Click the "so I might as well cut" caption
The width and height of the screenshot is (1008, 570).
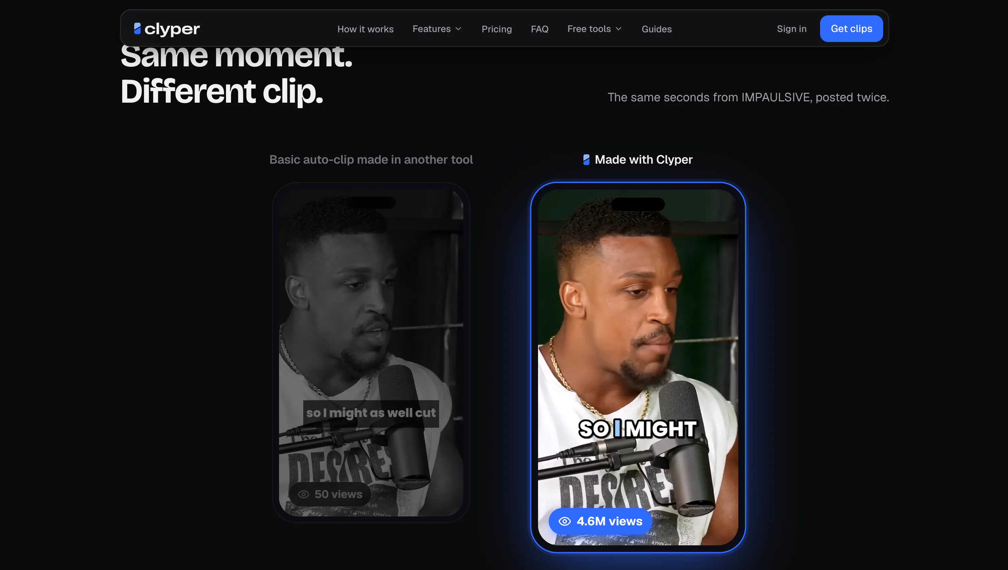(371, 413)
